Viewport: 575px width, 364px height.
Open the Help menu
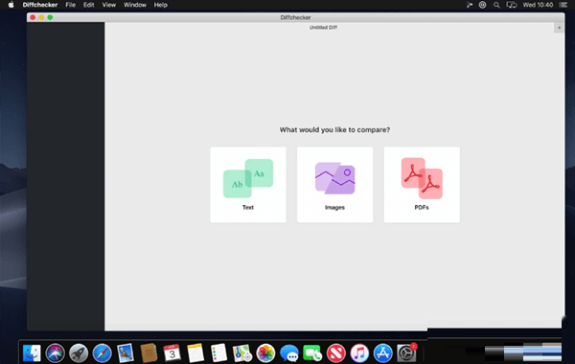(x=161, y=5)
